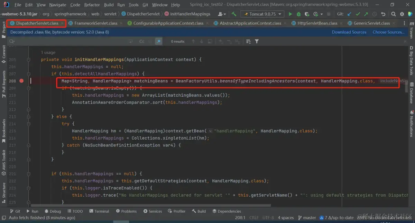Open the File menu
The width and height of the screenshot is (415, 223).
pos(18,5)
